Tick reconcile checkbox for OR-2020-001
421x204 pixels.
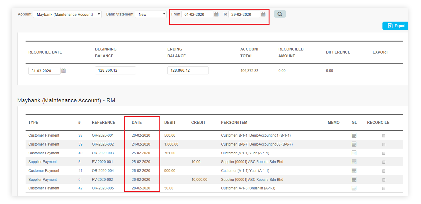[384, 136]
